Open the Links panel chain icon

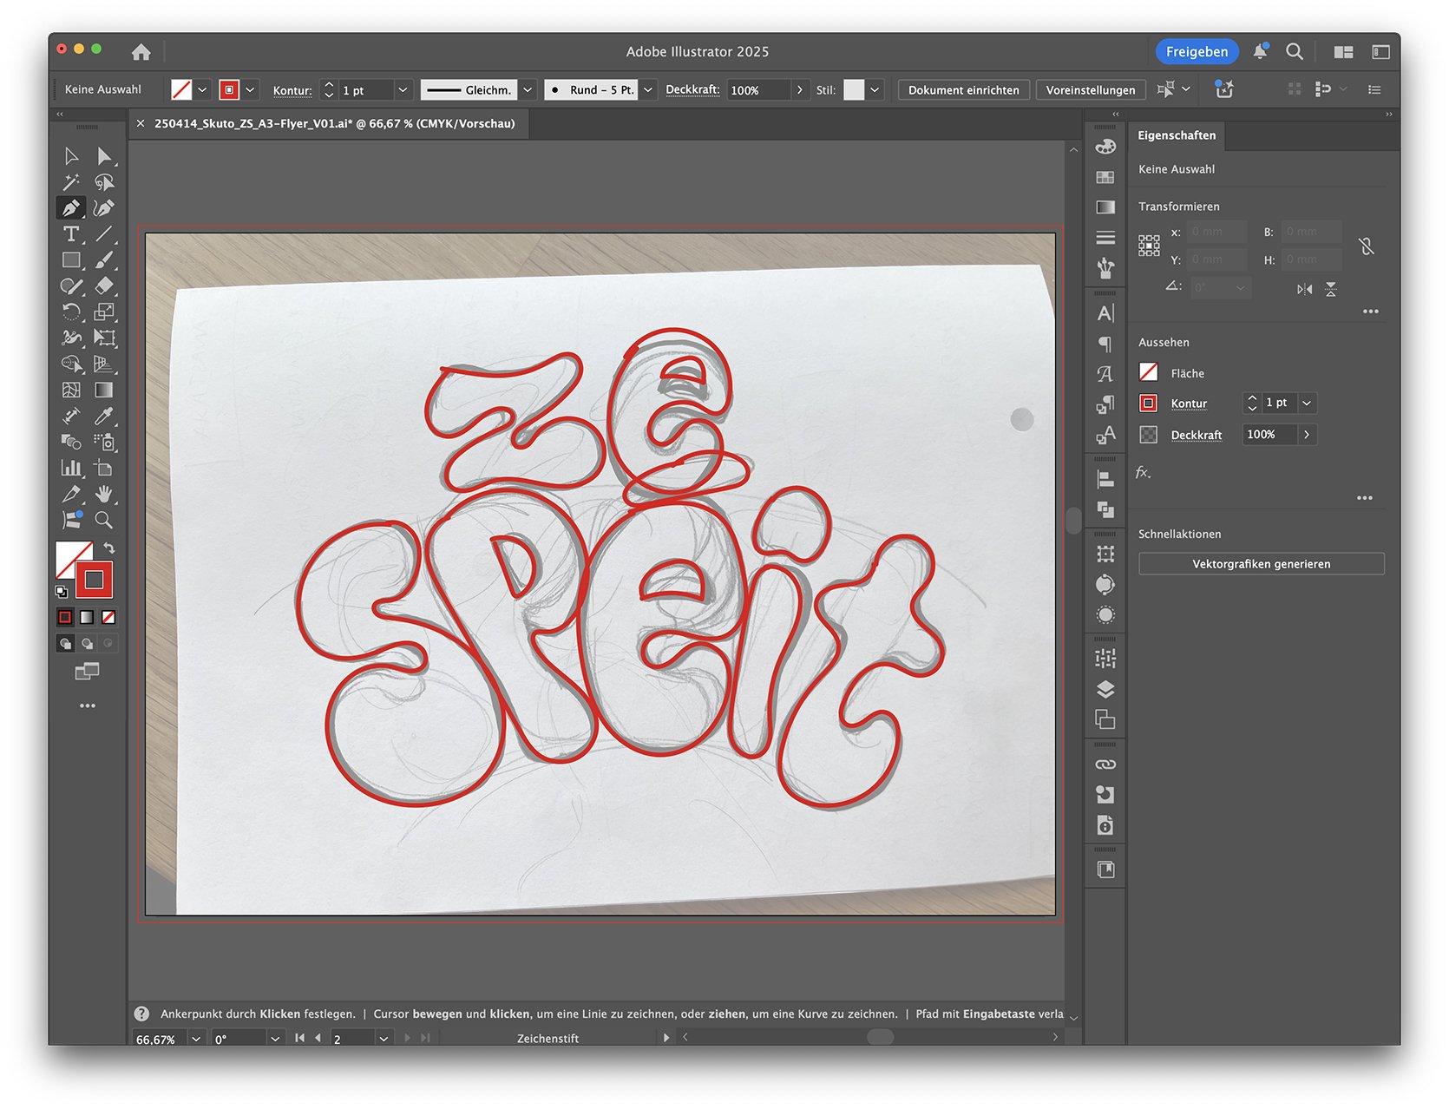1105,764
